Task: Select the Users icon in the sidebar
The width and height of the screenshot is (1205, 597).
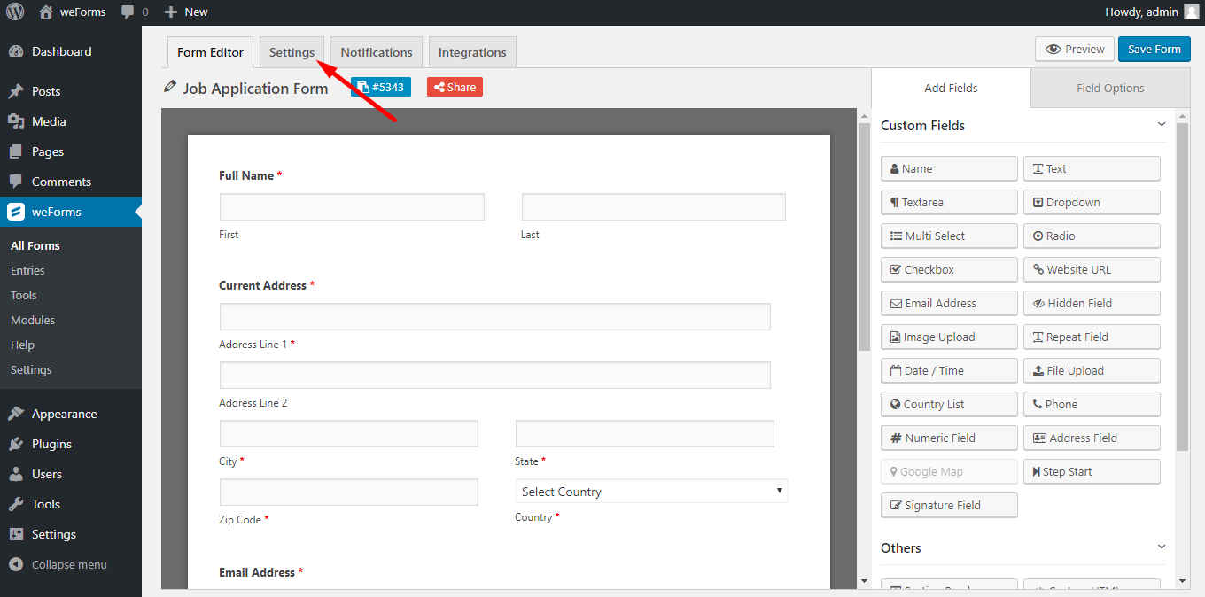Action: coord(16,474)
